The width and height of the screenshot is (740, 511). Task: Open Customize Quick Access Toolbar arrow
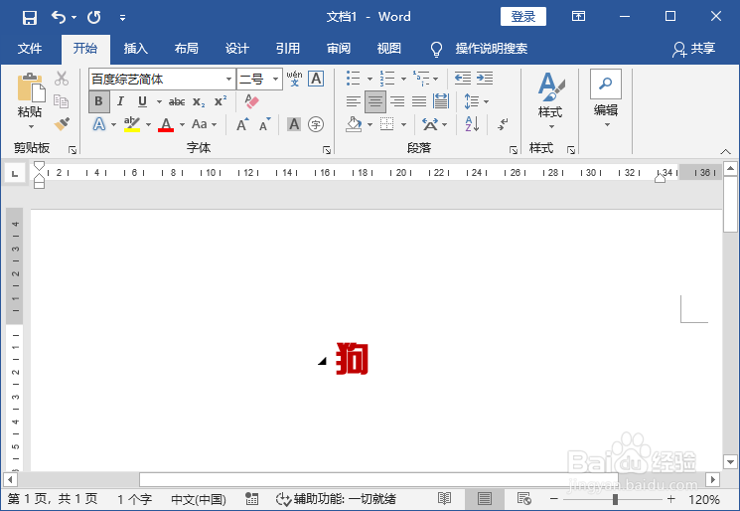[122, 18]
